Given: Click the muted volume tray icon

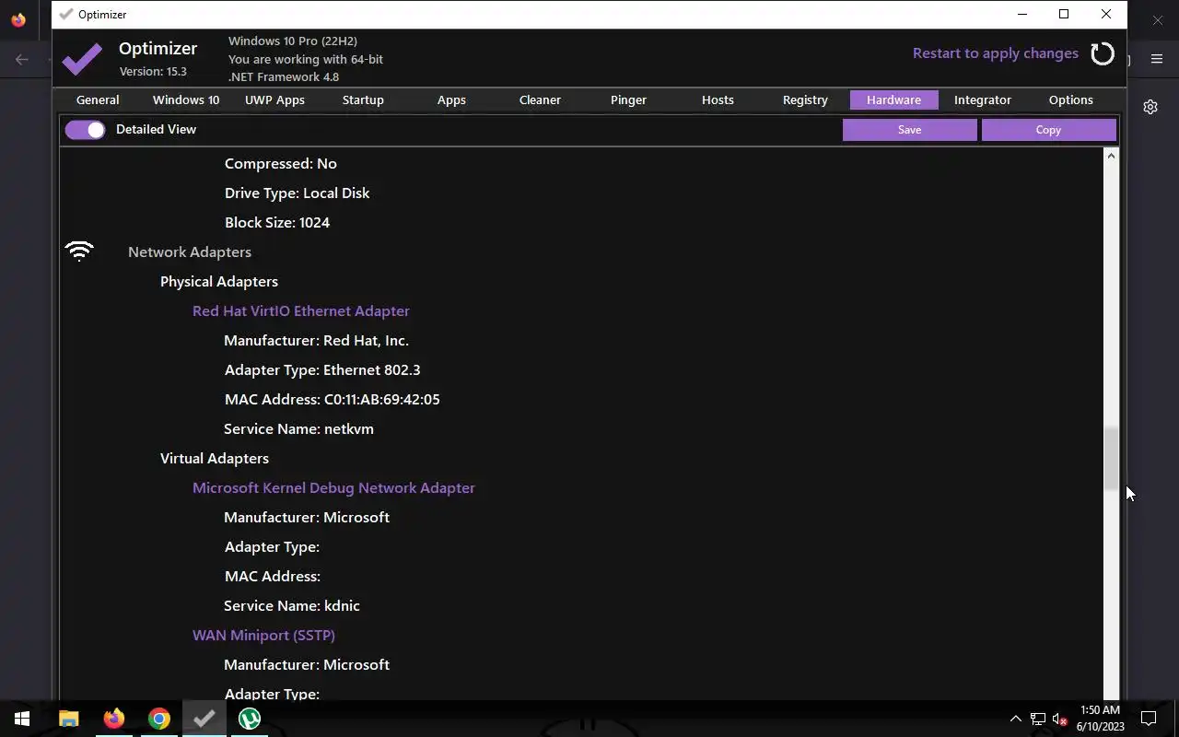Looking at the screenshot, I should tap(1059, 719).
